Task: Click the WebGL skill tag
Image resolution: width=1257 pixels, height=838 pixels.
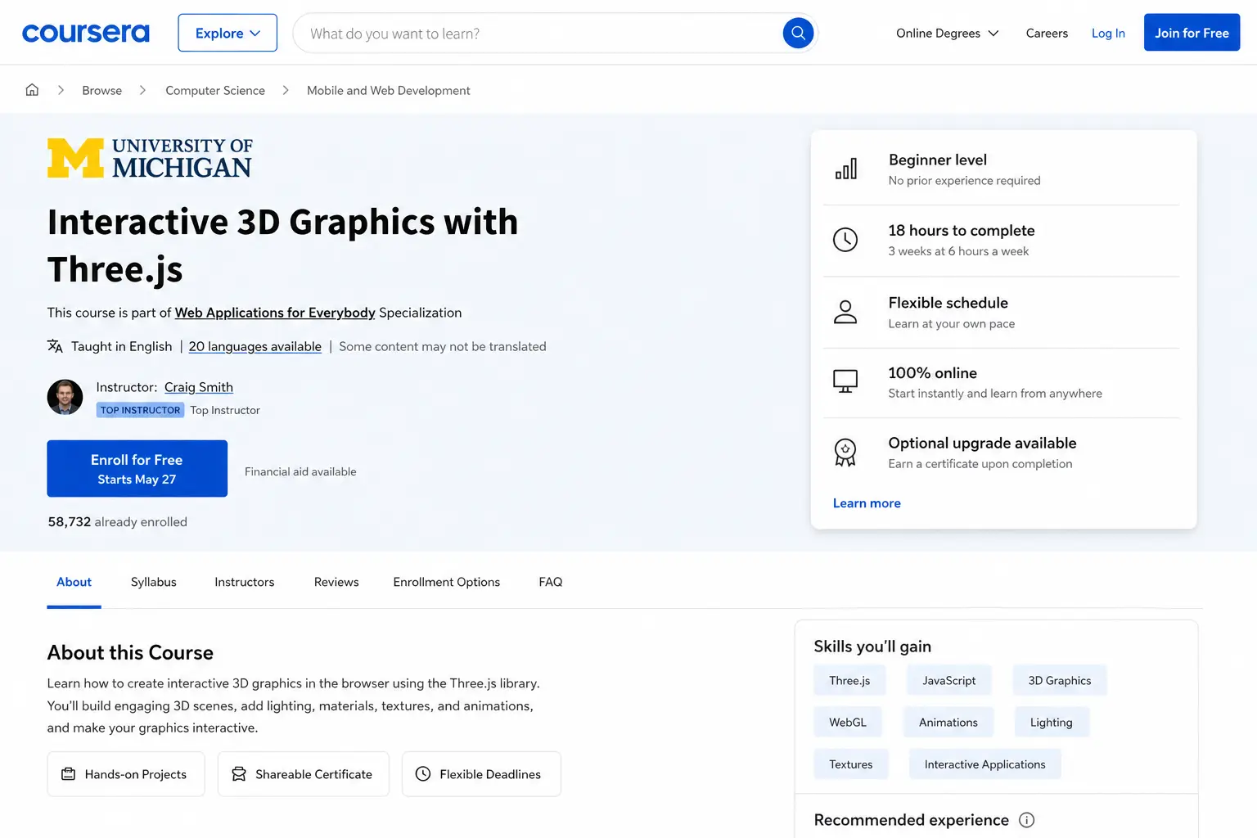Action: [848, 723]
